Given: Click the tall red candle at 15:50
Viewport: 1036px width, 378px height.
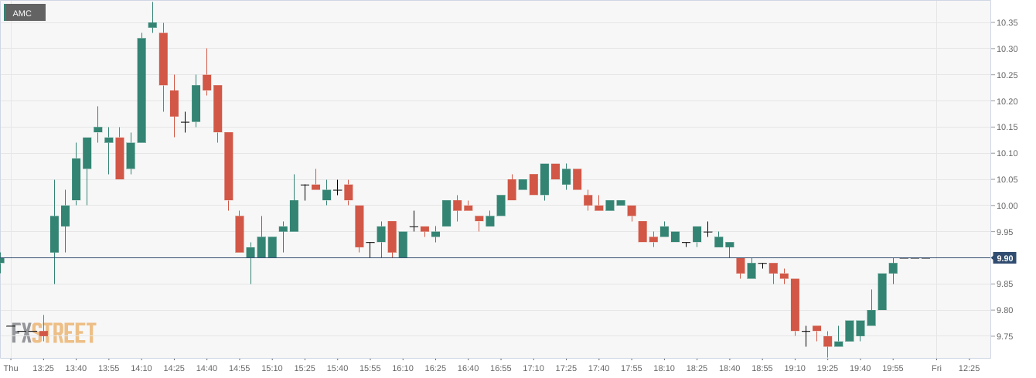Looking at the screenshot, I should click(360, 226).
